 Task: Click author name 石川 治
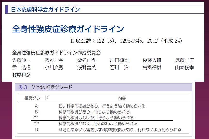pos(119,67)
